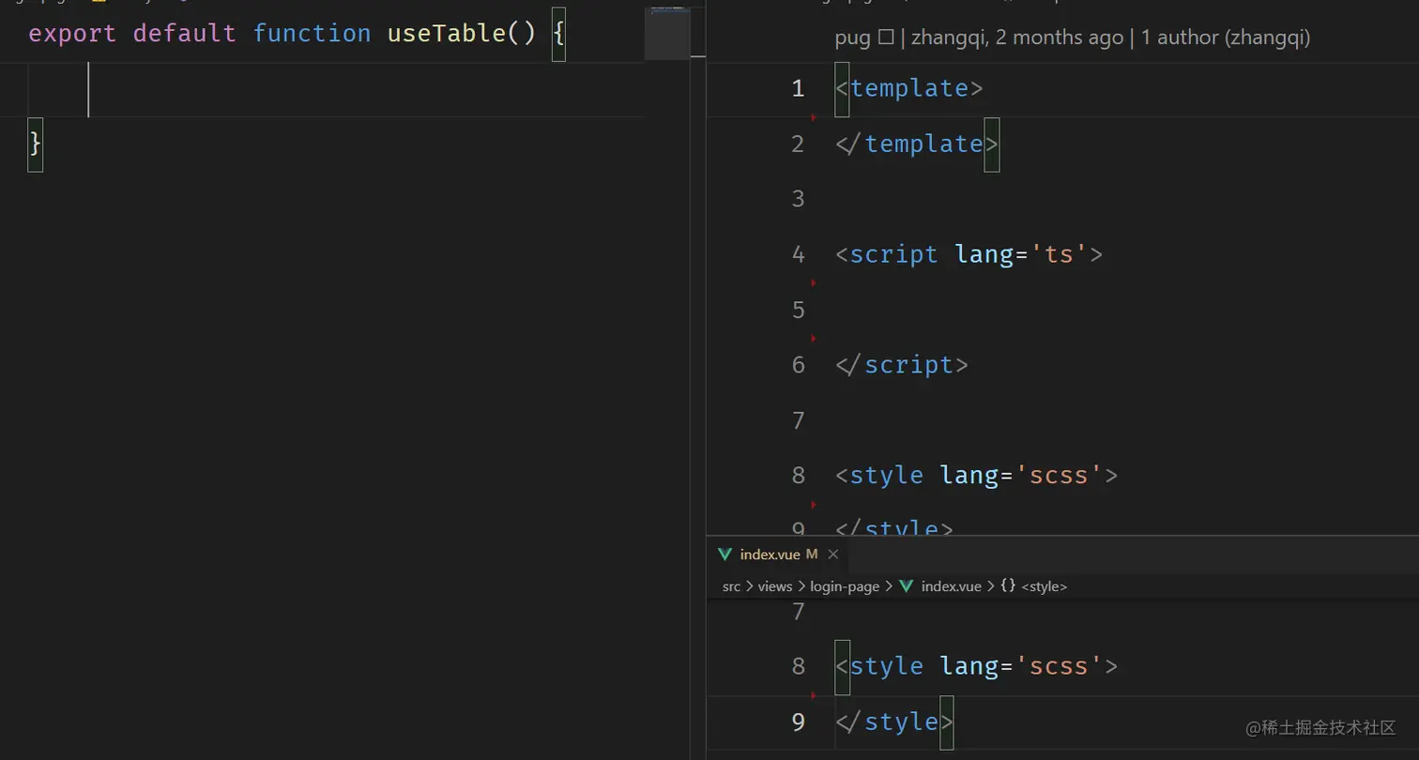Open the index.vue breadcrumb segment
Screen dimensions: 1419x760
tap(951, 586)
